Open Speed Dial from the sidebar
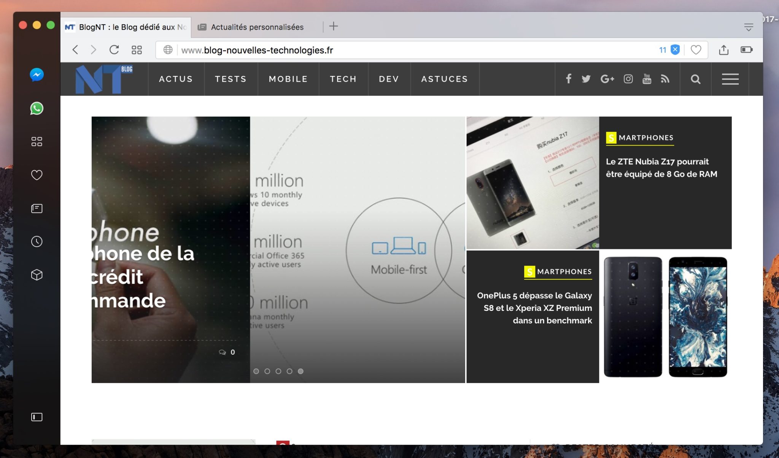Viewport: 779px width, 458px height. point(37,142)
